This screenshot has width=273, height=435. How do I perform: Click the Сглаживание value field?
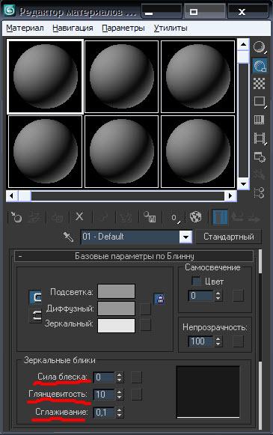104,413
